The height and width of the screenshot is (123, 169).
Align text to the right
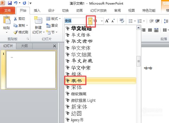[x=144, y=30]
